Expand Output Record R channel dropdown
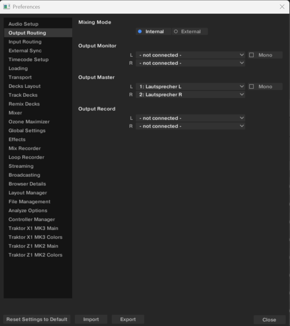The image size is (290, 326). pyautogui.click(x=190, y=126)
